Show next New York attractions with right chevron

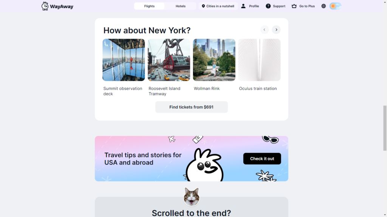(x=276, y=30)
